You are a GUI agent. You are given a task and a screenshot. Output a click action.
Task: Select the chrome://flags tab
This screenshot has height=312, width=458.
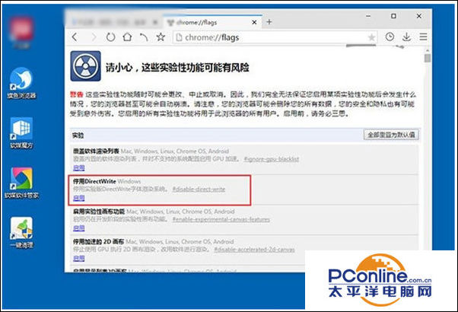pos(212,22)
